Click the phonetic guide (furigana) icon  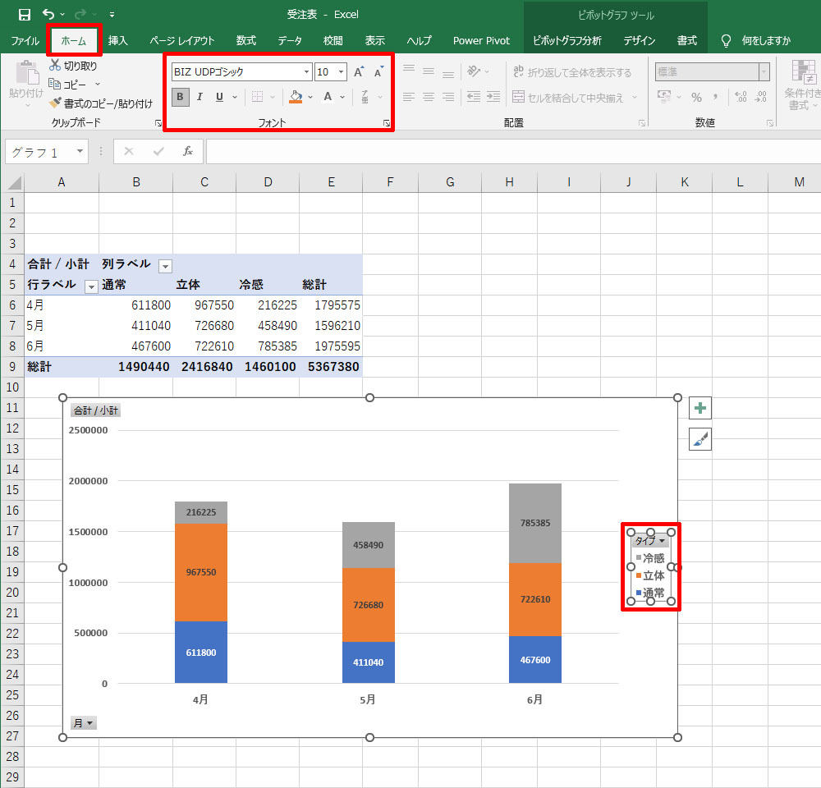(x=365, y=97)
